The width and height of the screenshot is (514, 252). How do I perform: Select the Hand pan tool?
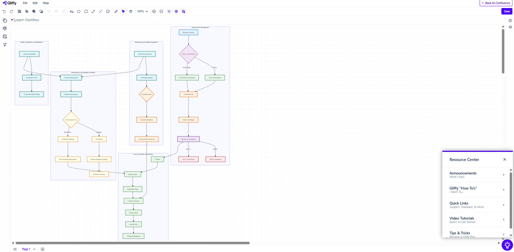click(131, 12)
